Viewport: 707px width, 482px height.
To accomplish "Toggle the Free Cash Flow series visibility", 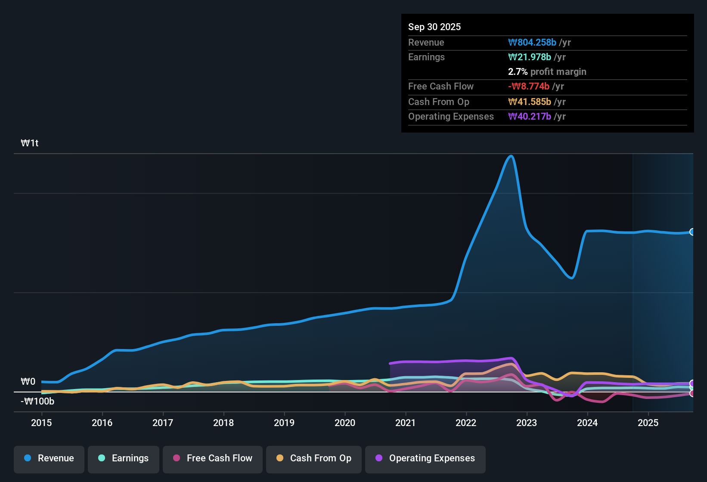I will [212, 458].
